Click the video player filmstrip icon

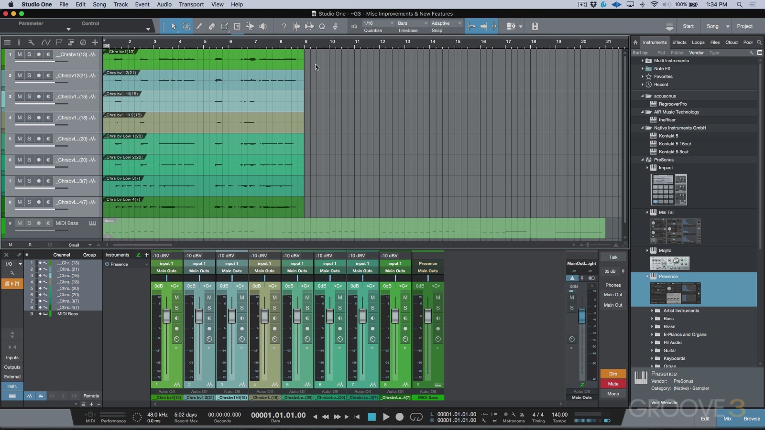point(535,26)
